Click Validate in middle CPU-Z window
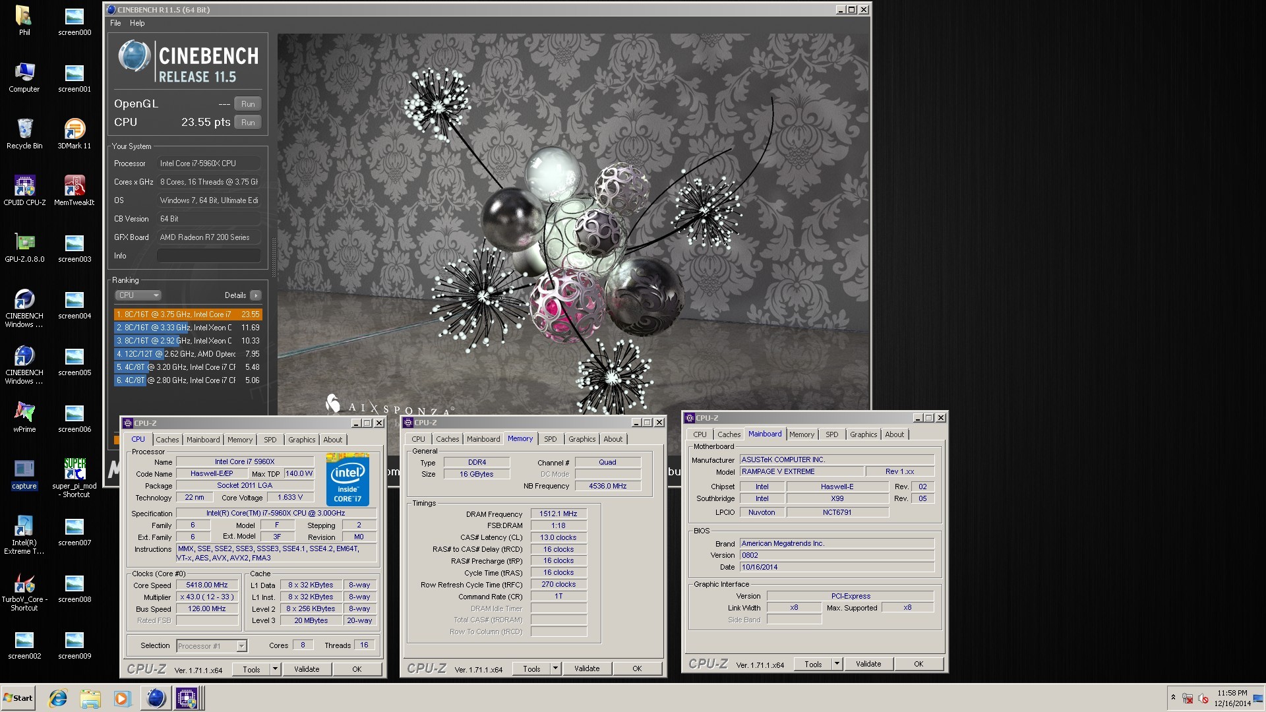Viewport: 1266px width, 712px height. pyautogui.click(x=587, y=668)
